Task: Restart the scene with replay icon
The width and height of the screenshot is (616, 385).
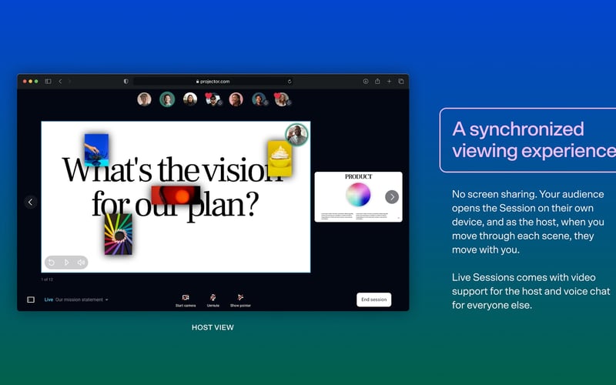Action: tap(52, 262)
